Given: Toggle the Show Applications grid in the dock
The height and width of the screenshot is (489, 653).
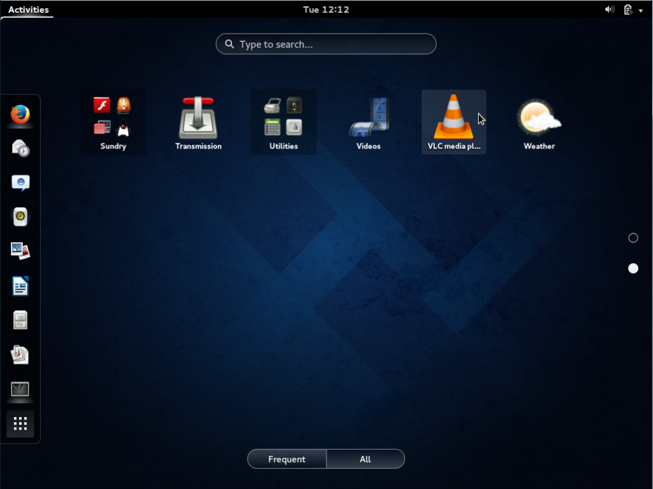Looking at the screenshot, I should pyautogui.click(x=20, y=423).
